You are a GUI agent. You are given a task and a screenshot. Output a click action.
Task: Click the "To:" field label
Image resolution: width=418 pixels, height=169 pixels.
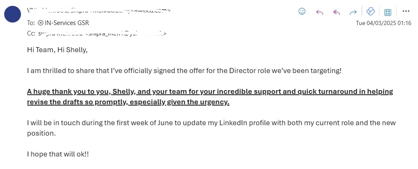pyautogui.click(x=31, y=23)
